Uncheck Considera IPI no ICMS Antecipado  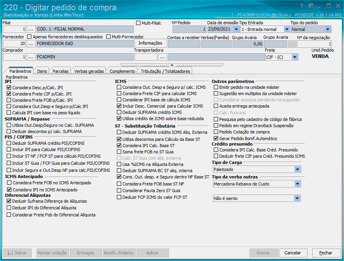click(9, 190)
